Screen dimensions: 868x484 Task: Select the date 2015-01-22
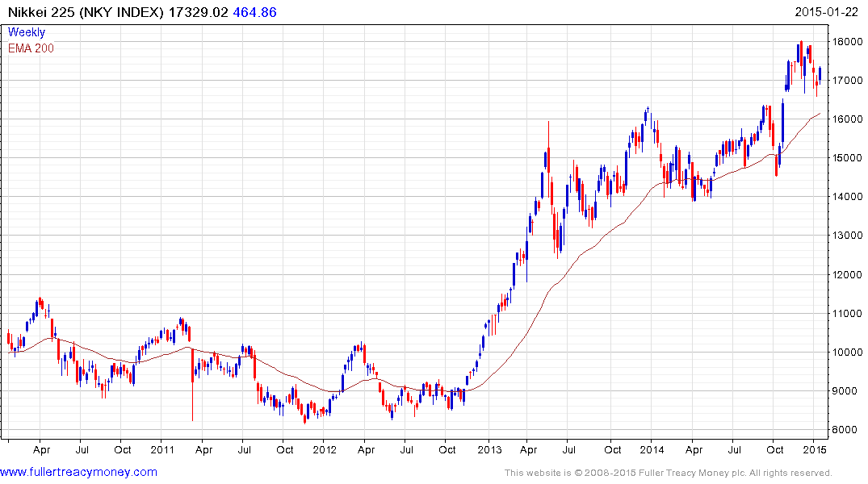[826, 12]
